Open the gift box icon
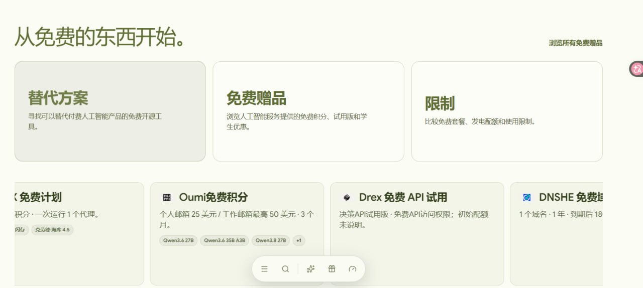This screenshot has width=643, height=288. [332, 269]
